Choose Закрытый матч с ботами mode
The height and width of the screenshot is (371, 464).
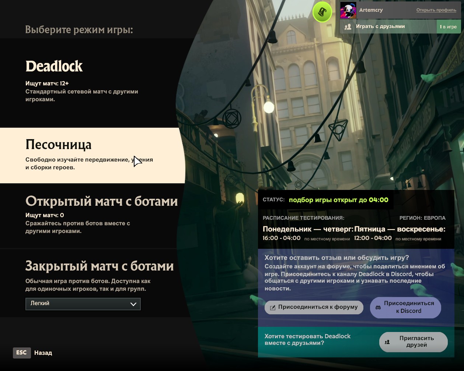[92, 283]
